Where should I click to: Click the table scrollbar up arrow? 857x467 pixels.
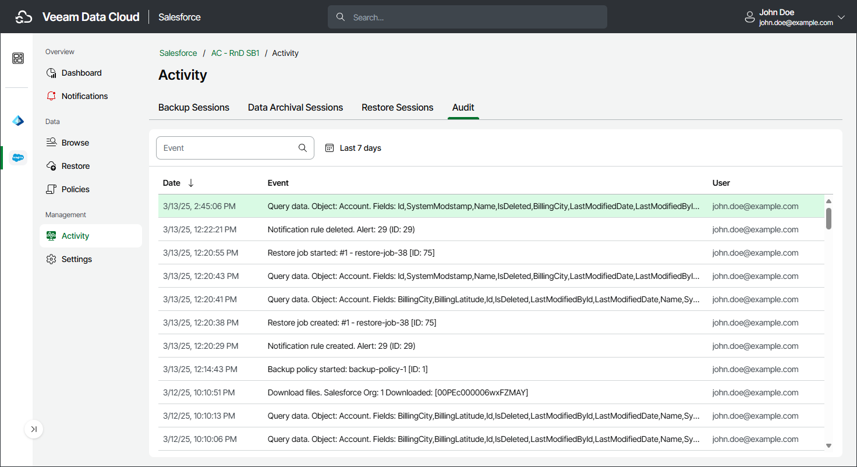[x=828, y=201]
